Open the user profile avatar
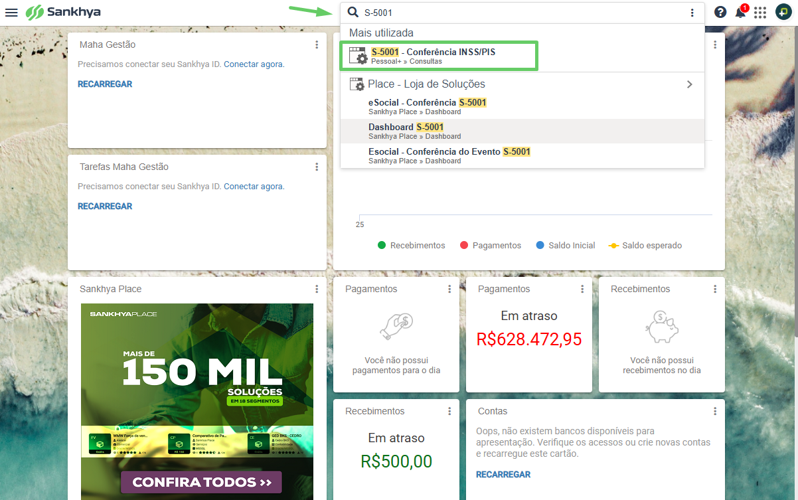Viewport: 798px width, 500px height. click(x=783, y=12)
